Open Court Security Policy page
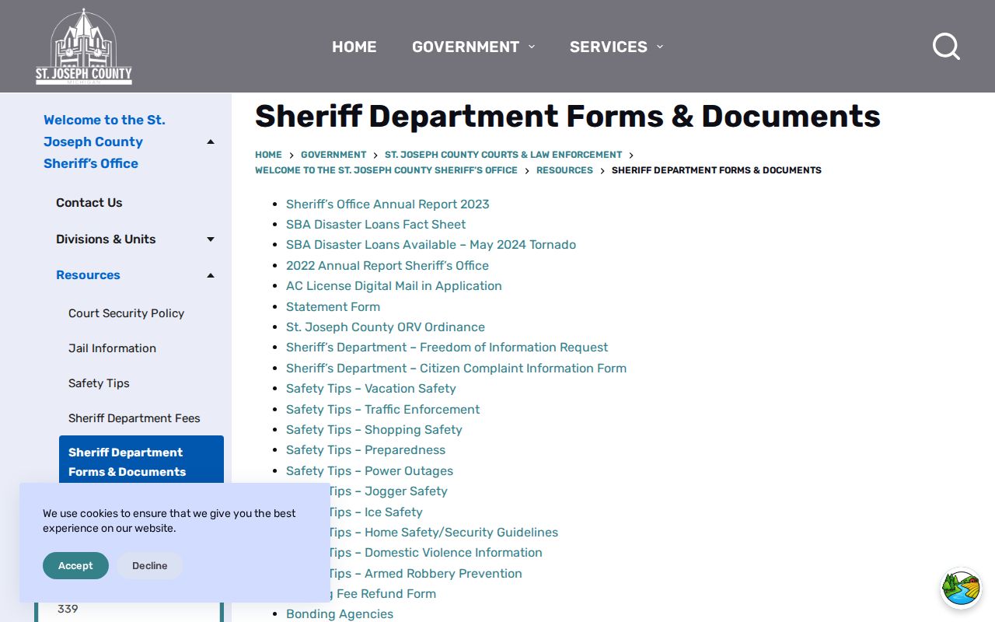 126,313
